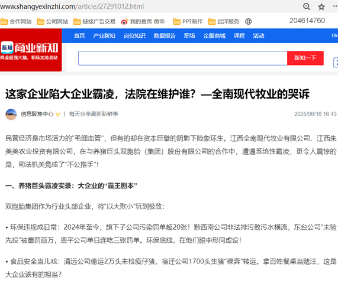Open the 远洋服务 bookmark folder
Viewport: 338px width, 290px height.
pyautogui.click(x=224, y=21)
